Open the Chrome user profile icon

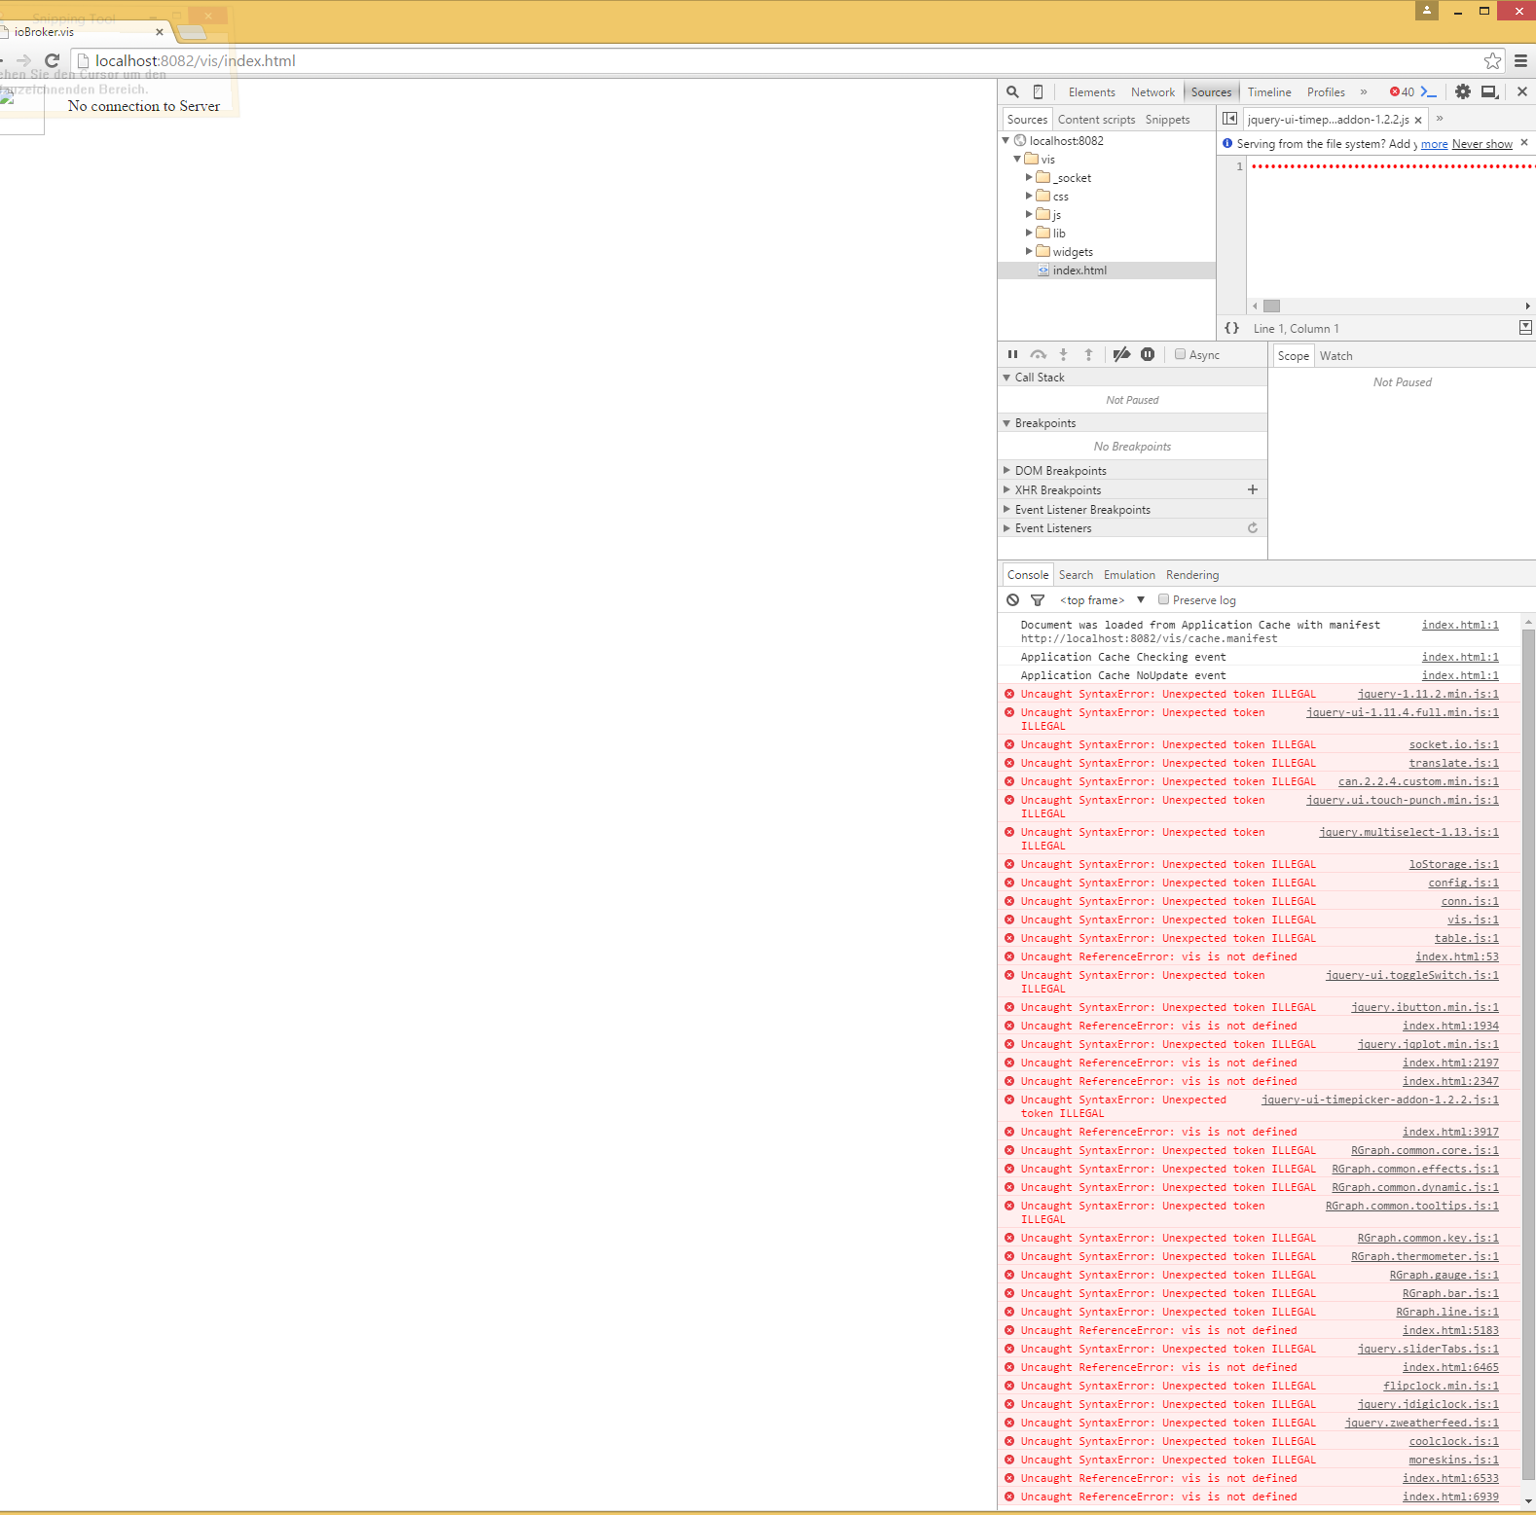point(1426,10)
